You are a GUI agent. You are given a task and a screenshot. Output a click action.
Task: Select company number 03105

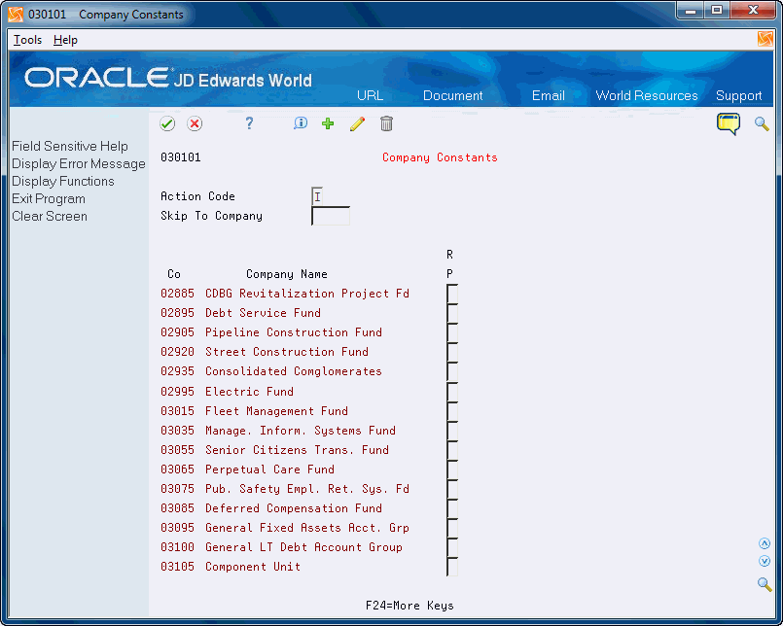pyautogui.click(x=177, y=567)
